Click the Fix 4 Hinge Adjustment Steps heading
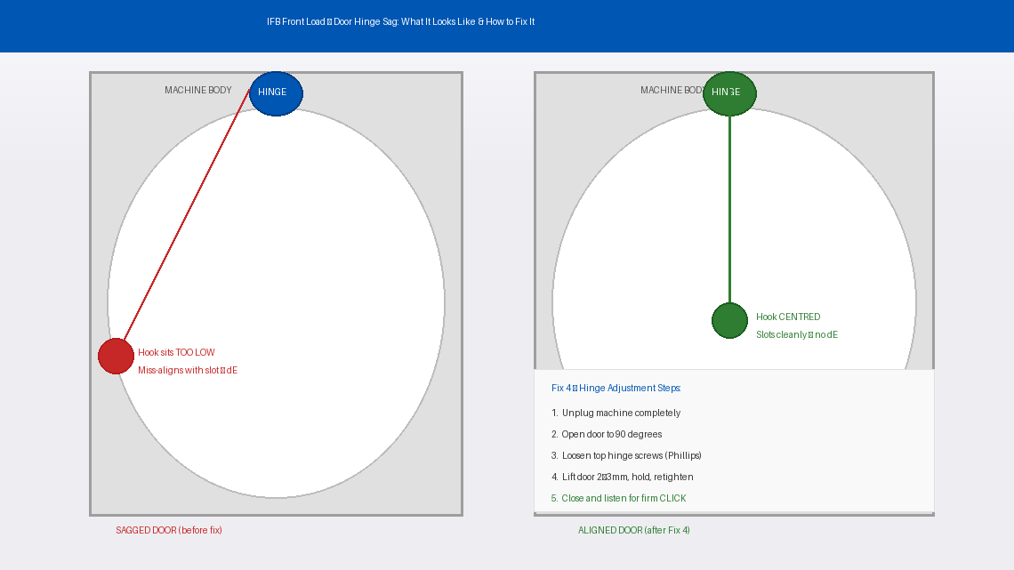This screenshot has width=1014, height=570. click(x=616, y=389)
